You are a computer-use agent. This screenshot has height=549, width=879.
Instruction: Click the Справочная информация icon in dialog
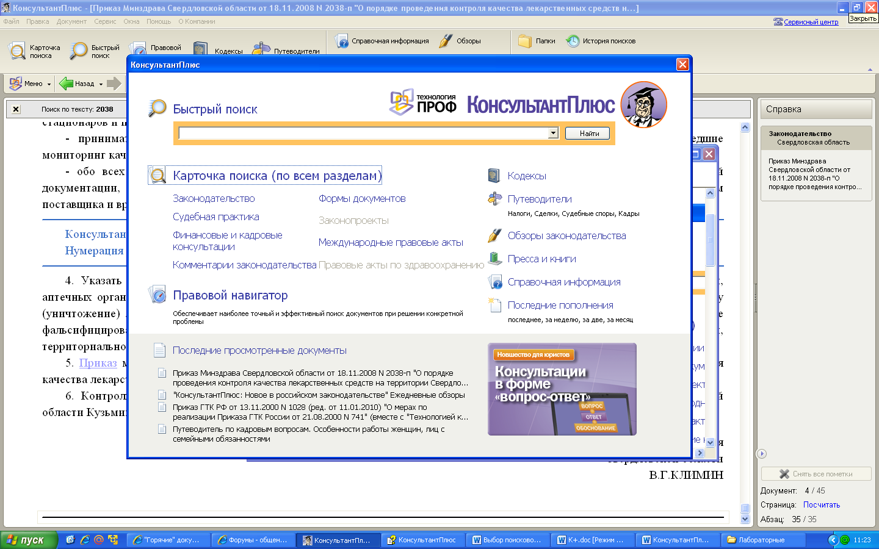coord(494,282)
